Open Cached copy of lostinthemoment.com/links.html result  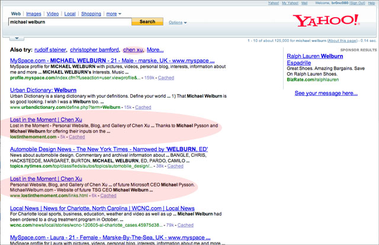point(108,196)
